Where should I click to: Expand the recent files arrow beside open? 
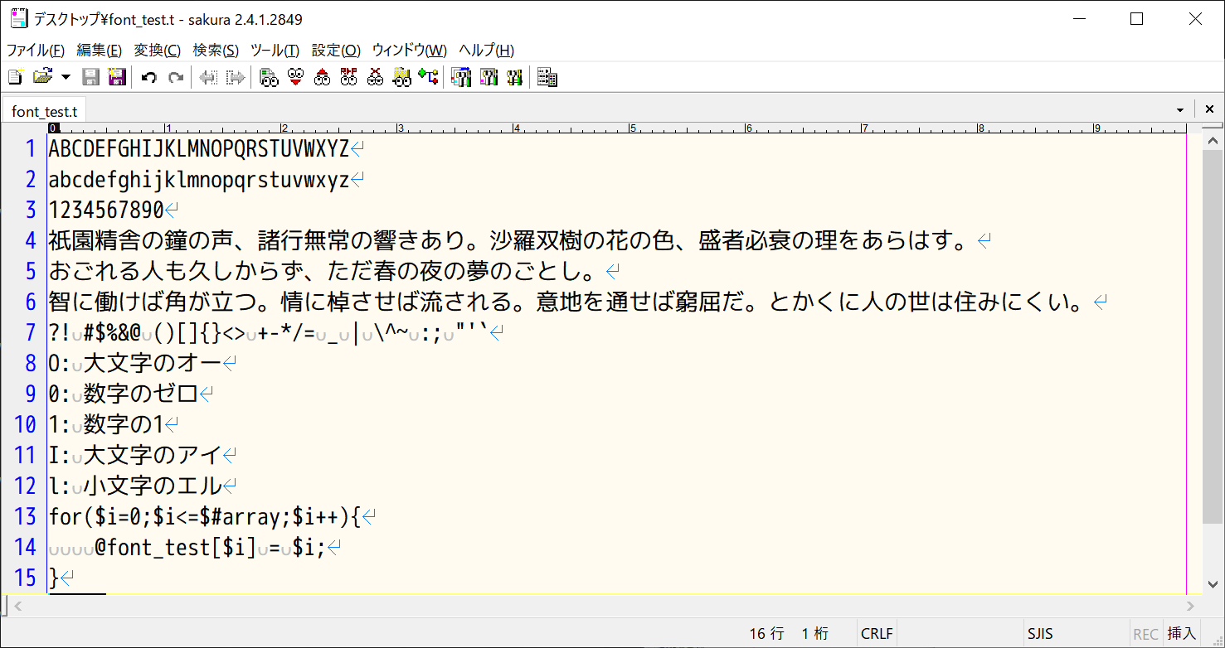point(66,78)
